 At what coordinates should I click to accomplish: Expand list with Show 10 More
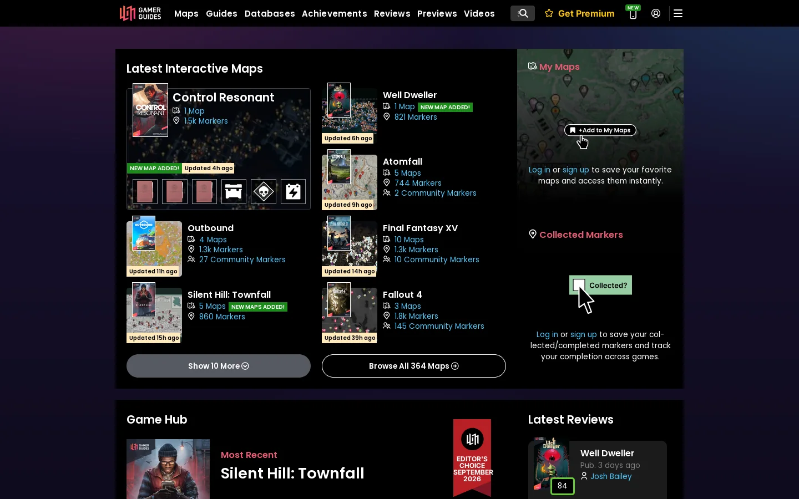click(219, 366)
